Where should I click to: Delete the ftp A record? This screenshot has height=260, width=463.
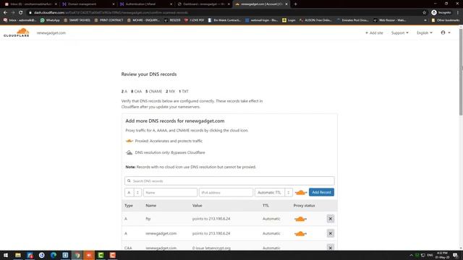(x=331, y=219)
